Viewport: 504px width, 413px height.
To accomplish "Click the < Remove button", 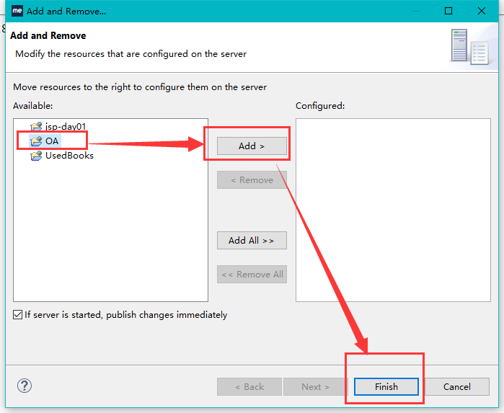I will coord(252,180).
